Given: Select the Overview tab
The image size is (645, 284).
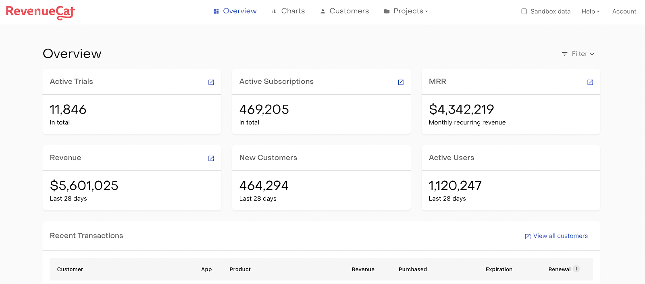Looking at the screenshot, I should (x=235, y=11).
